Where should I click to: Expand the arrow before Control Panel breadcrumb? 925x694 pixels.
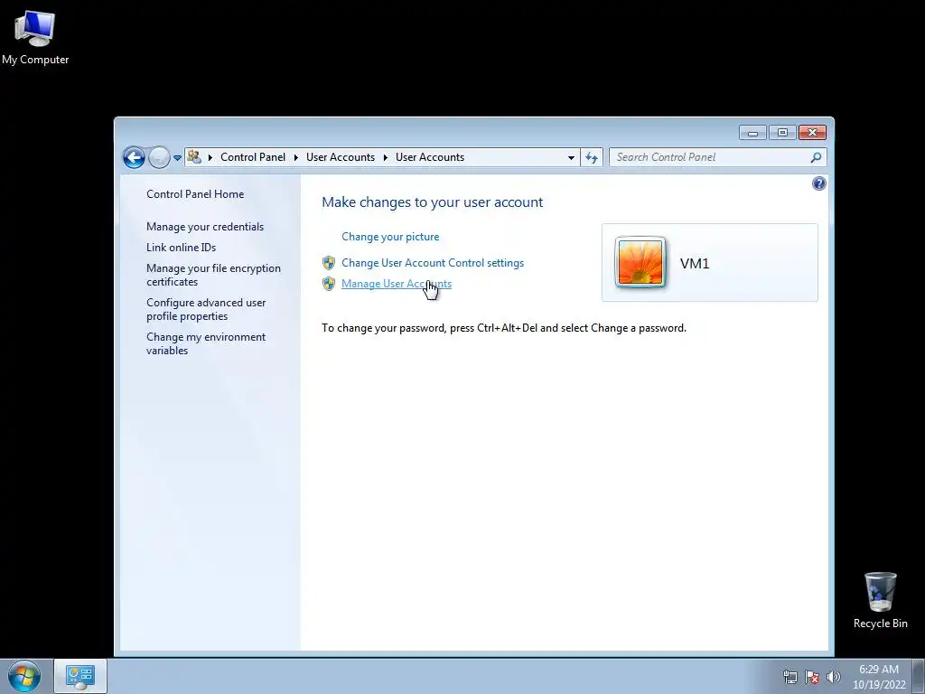[210, 157]
